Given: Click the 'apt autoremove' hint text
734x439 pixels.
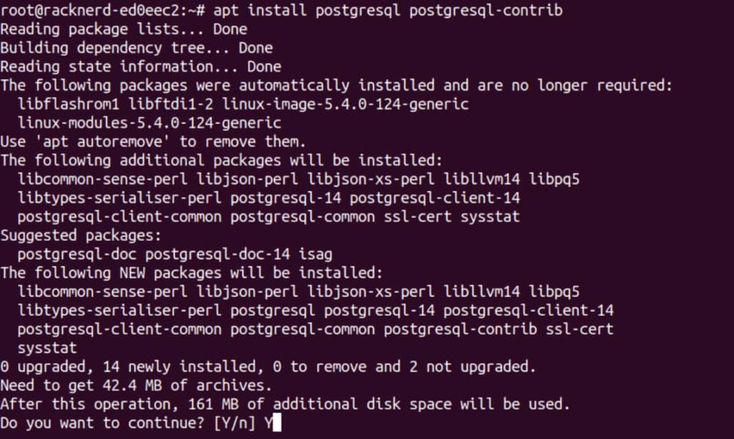Looking at the screenshot, I should 105,142.
